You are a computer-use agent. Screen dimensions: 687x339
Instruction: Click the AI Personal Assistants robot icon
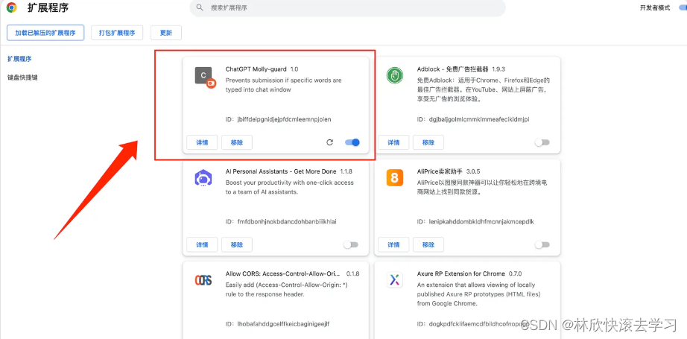tap(203, 178)
